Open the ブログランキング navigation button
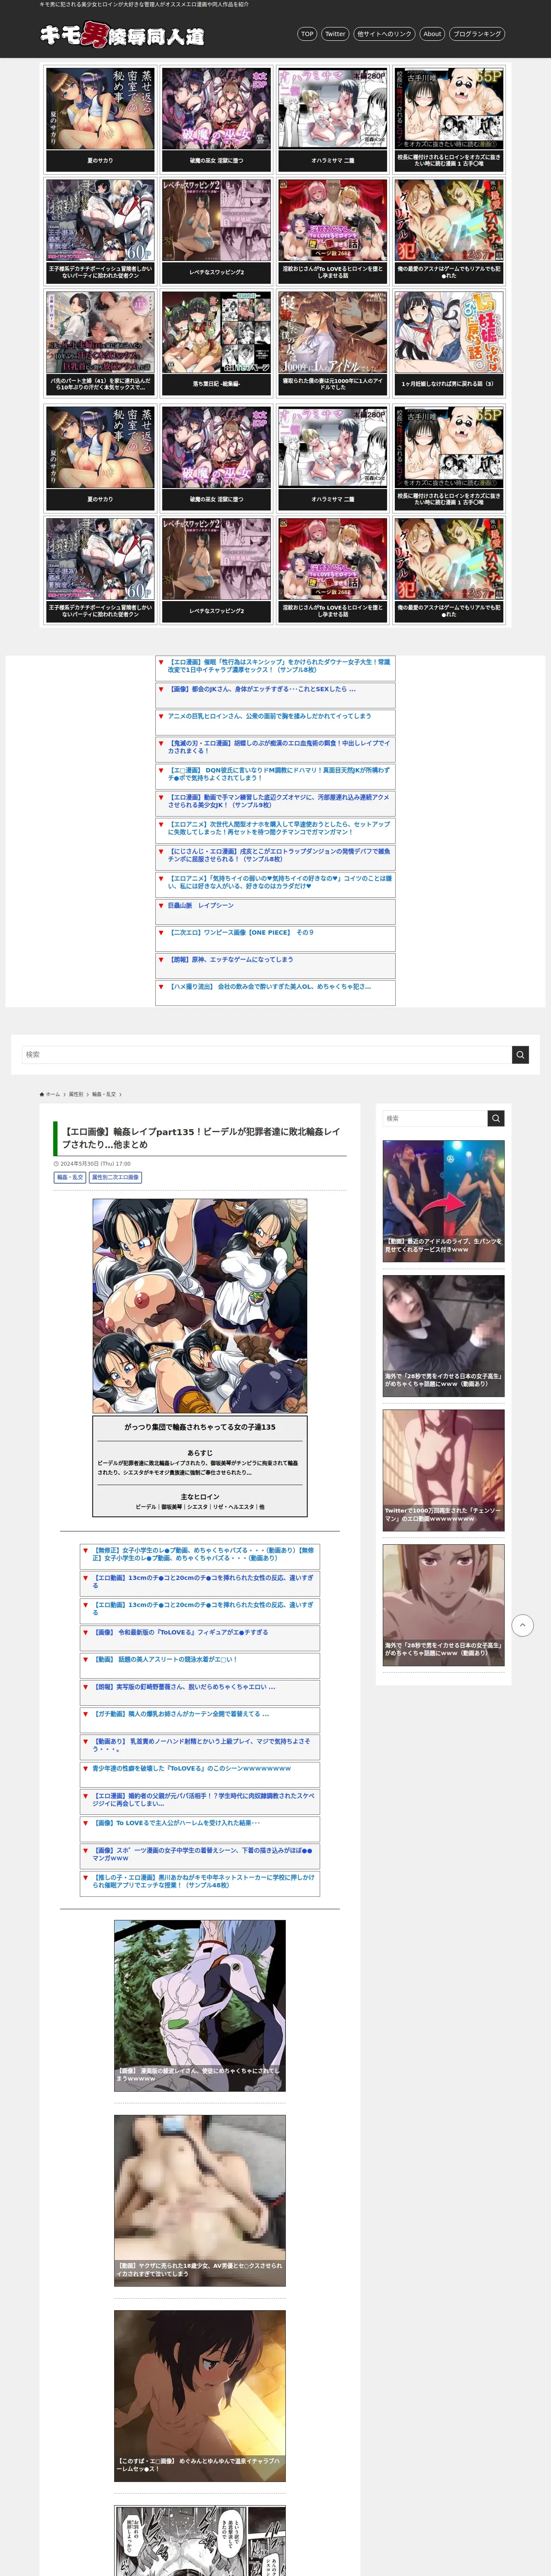The height and width of the screenshot is (2576, 551). 477,34
